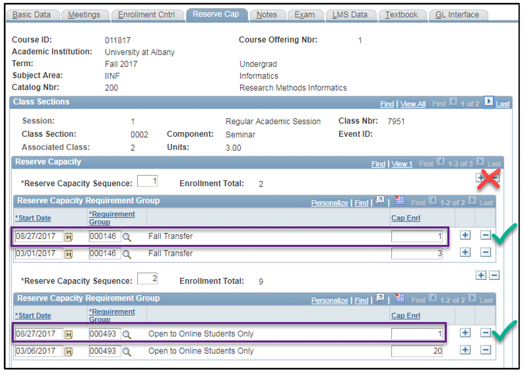Screen dimensions: 524x375
Task: Open the calendar picker for the 03/01/2017 row
Action: click(69, 253)
